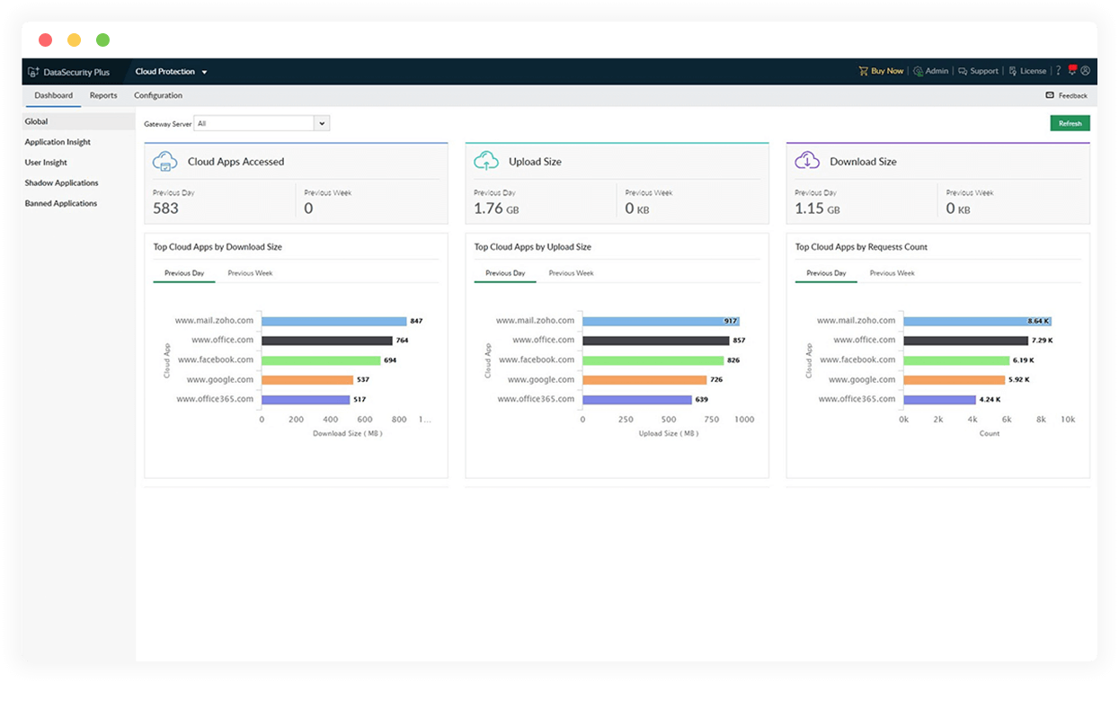This screenshot has width=1119, height=727.
Task: Open the DataSecurity Plus logo icon
Action: (31, 71)
